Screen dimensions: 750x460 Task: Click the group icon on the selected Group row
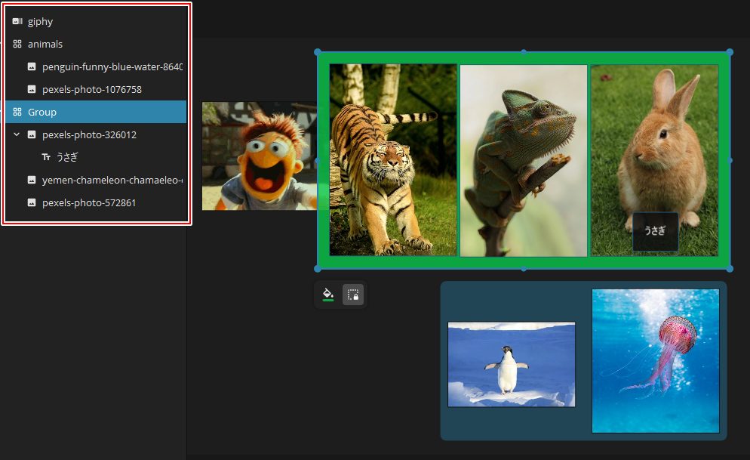pos(17,112)
